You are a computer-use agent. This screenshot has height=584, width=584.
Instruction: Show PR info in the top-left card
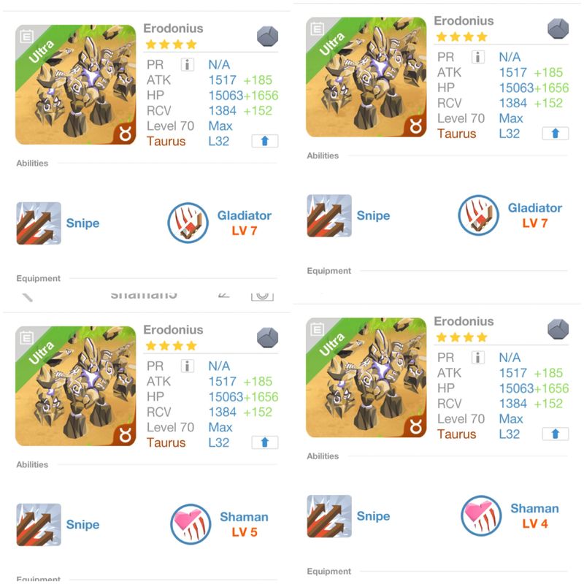188,65
